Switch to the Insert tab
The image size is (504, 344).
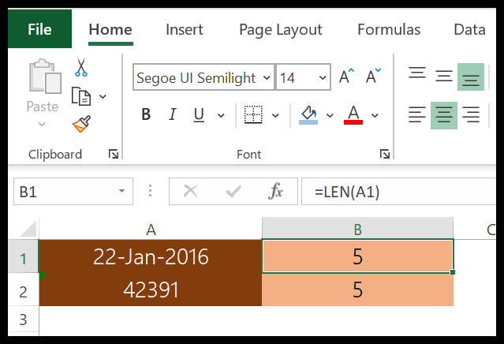pos(185,29)
